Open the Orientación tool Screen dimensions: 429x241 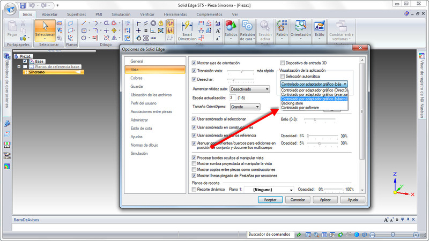pyautogui.click(x=301, y=30)
